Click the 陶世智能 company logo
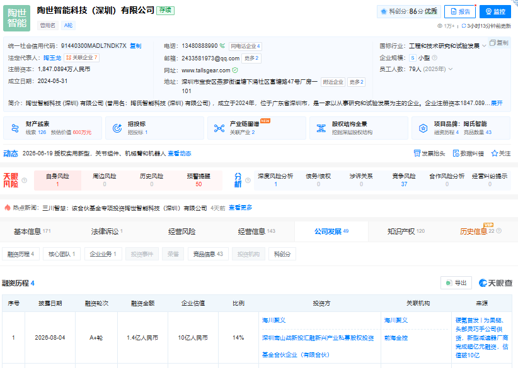Viewport: 518px width, 368px height. coord(16,18)
